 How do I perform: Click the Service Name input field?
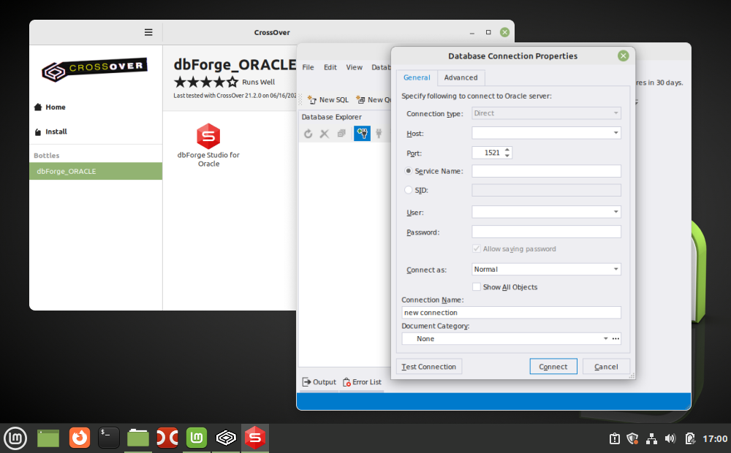pos(546,171)
